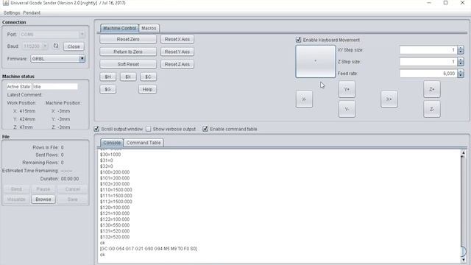Jog the X axis negative (X-)
The height and width of the screenshot is (265, 471).
click(304, 99)
